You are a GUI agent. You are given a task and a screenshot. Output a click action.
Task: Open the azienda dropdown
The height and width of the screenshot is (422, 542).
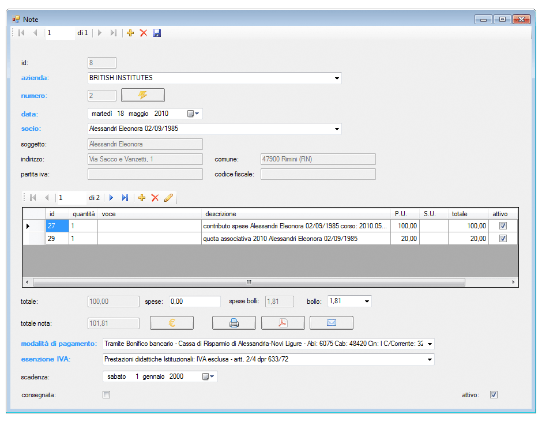pos(337,78)
